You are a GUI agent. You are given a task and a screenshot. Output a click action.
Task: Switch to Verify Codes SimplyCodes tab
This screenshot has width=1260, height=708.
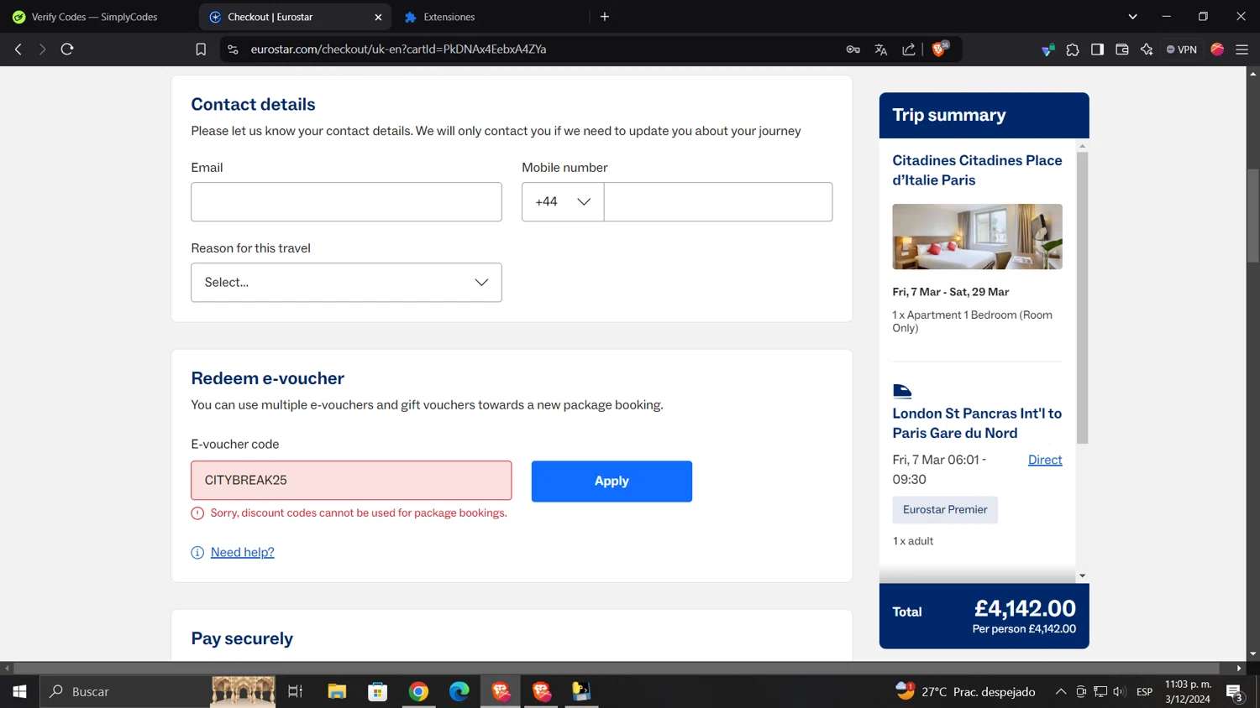tap(95, 17)
